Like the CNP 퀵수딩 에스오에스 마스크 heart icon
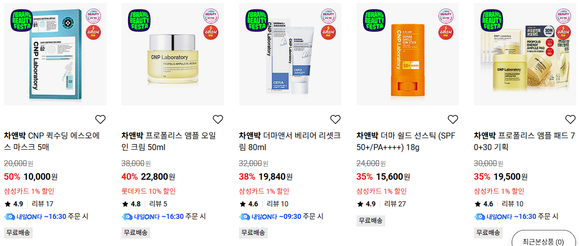 tap(100, 119)
